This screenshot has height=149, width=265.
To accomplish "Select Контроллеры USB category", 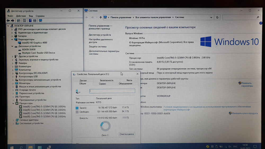I will [x=28, y=76].
